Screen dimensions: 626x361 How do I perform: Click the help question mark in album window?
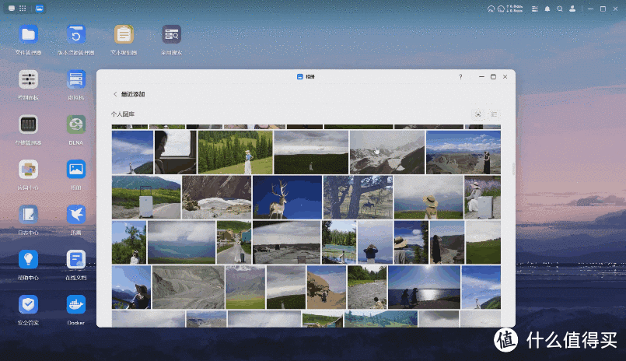(x=460, y=77)
